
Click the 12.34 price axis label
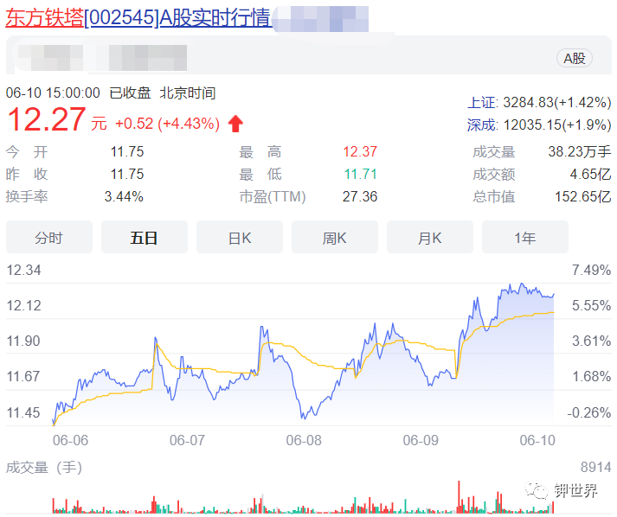(23, 271)
